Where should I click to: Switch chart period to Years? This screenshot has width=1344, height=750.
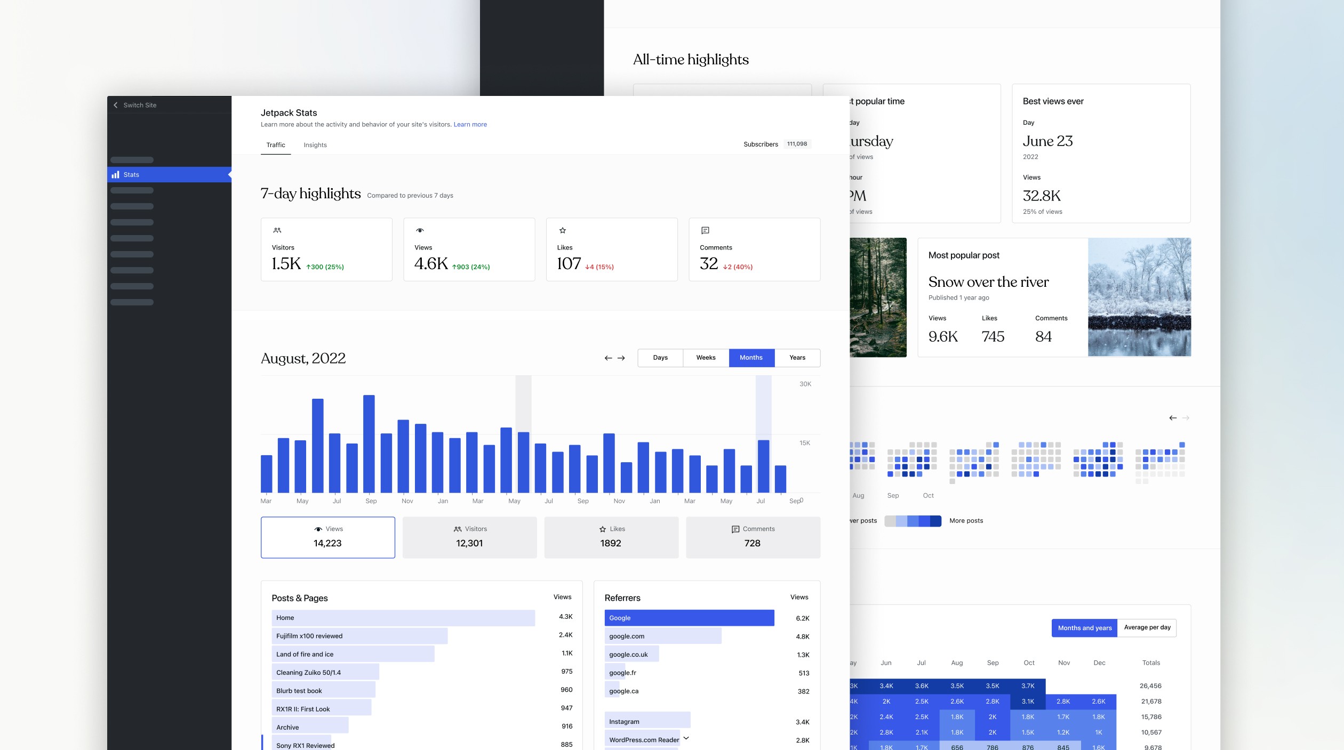[x=797, y=358]
